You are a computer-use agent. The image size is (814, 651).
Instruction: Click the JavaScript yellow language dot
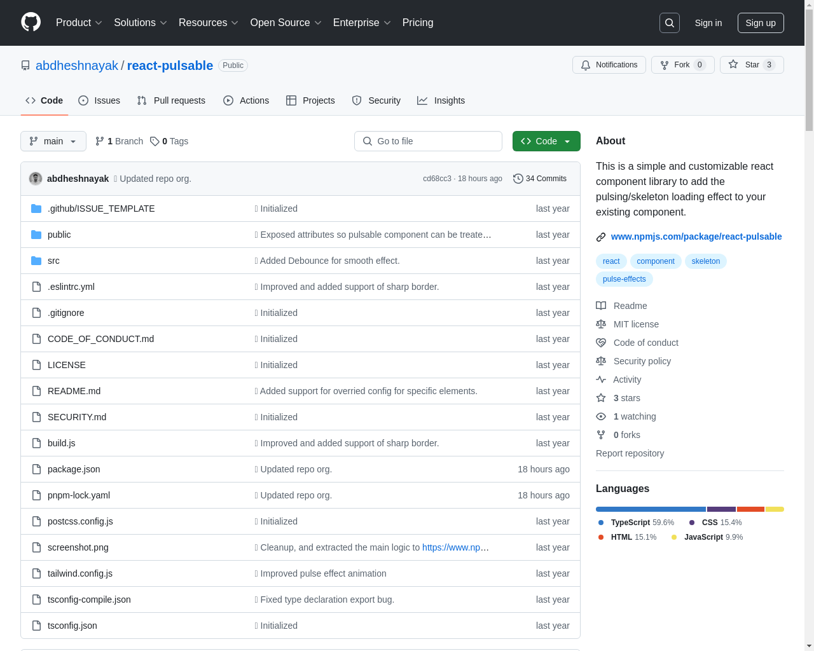pyautogui.click(x=674, y=537)
